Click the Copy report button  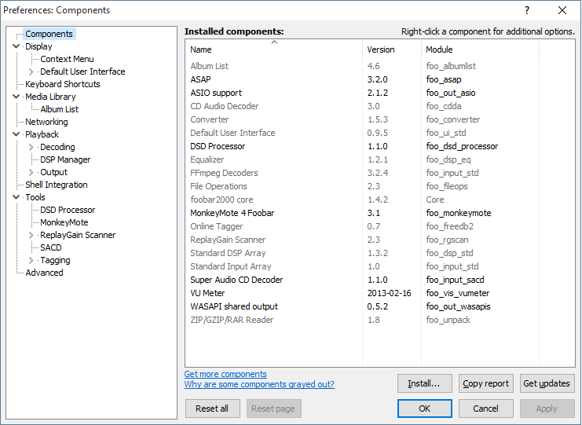(x=486, y=383)
